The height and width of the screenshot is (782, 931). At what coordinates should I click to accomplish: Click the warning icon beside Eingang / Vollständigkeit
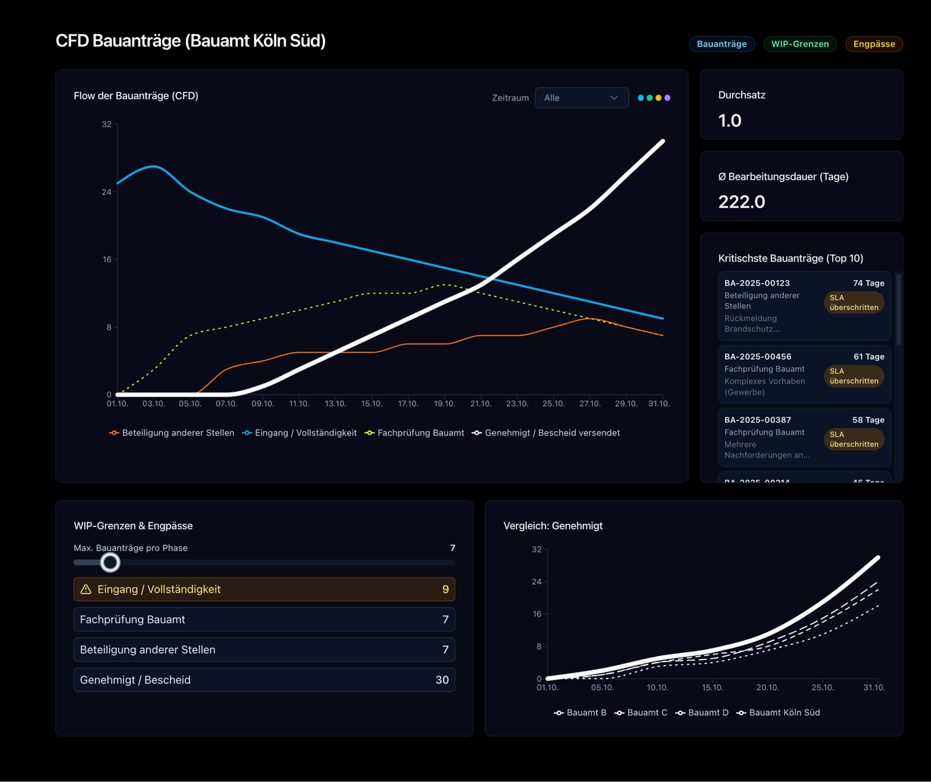[x=86, y=589]
